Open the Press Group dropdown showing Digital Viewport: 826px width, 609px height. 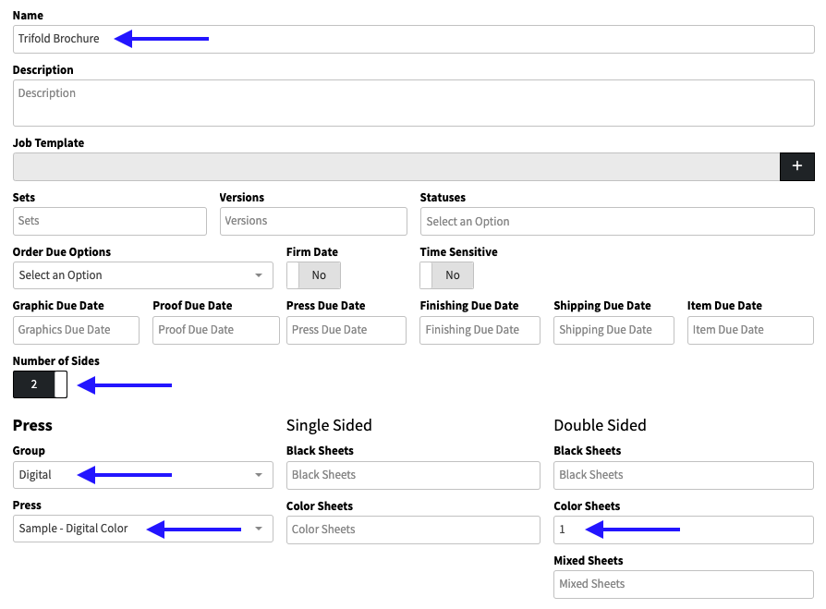pos(143,475)
